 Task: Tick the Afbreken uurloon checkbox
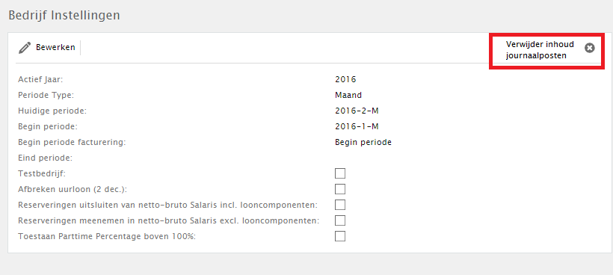pos(340,189)
